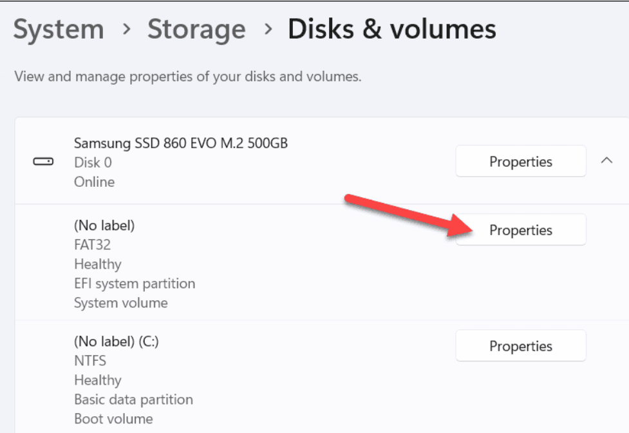This screenshot has height=433, width=629.
Task: Click the disk drive icon beside Disk 0
Action: [42, 162]
